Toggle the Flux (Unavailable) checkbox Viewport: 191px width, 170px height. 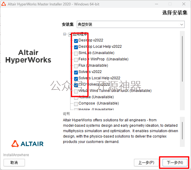pos(76,66)
